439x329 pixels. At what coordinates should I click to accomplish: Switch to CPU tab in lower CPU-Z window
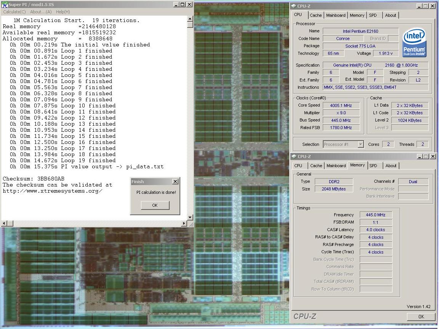(x=298, y=166)
